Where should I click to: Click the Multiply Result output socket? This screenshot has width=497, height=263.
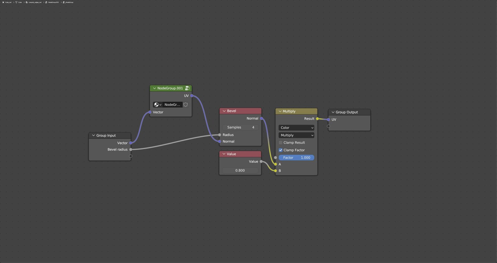pyautogui.click(x=317, y=119)
